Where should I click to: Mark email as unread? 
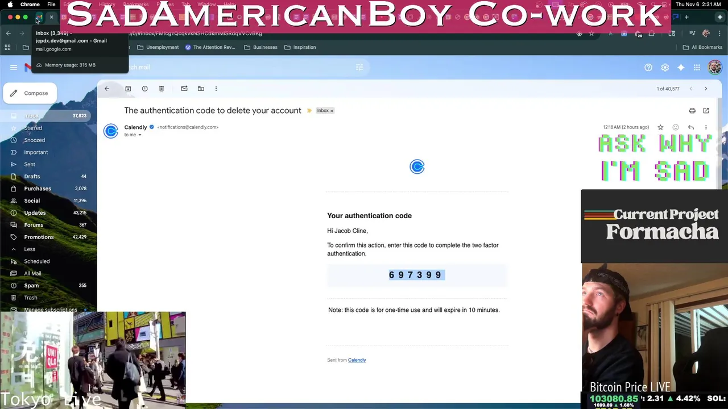184,89
